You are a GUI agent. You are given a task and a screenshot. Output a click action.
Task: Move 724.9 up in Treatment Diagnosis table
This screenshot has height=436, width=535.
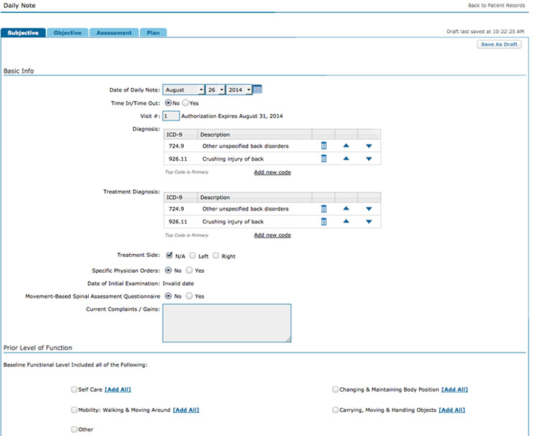coord(346,208)
